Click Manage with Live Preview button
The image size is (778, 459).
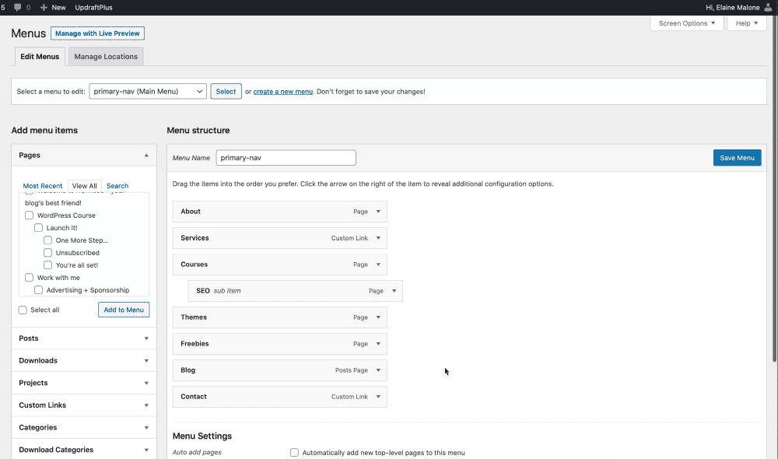pyautogui.click(x=97, y=33)
